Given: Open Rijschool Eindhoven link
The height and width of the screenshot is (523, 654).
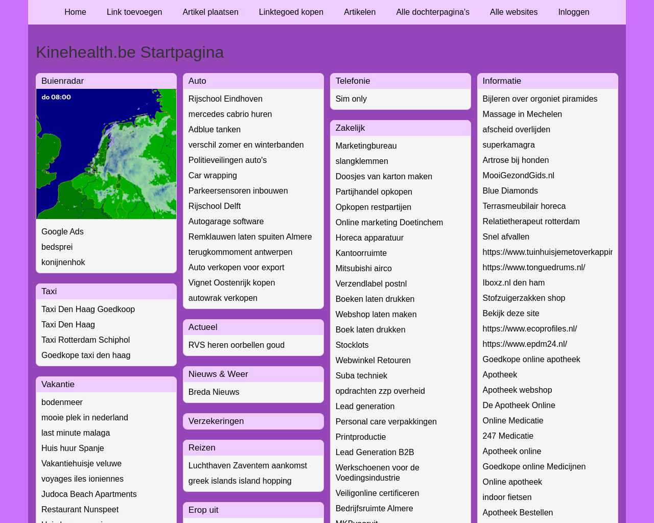Looking at the screenshot, I should click(x=225, y=99).
